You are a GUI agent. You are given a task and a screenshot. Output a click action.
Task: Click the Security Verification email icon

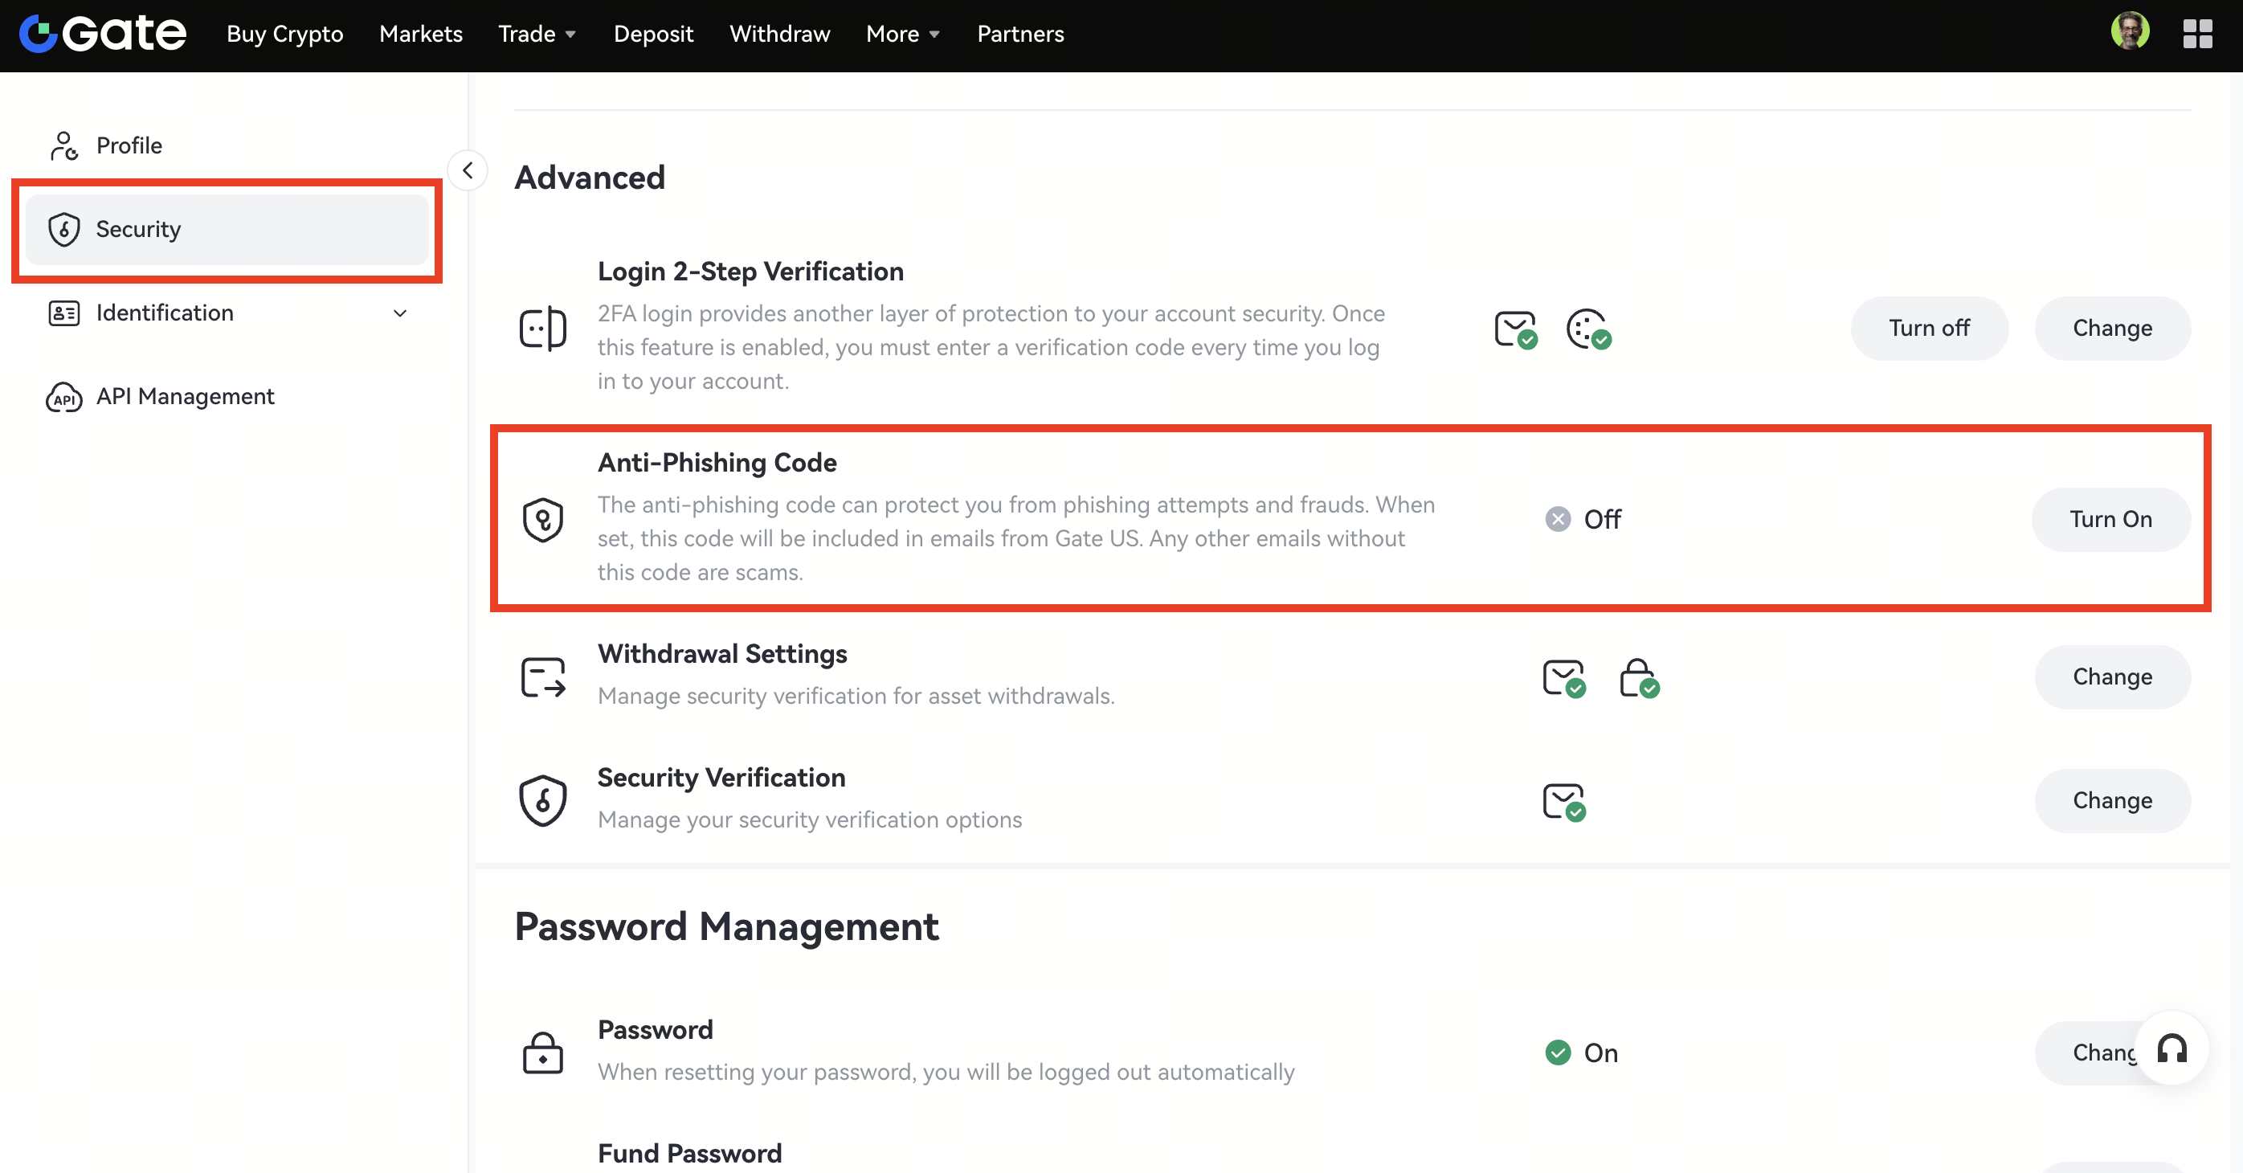click(1564, 801)
